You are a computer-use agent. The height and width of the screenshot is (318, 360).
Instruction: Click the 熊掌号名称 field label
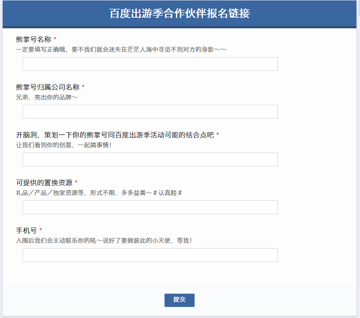pos(34,39)
